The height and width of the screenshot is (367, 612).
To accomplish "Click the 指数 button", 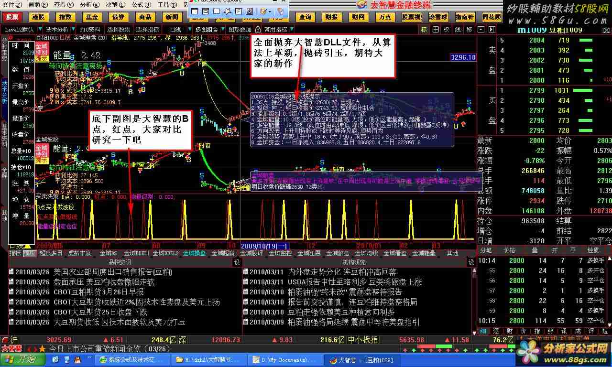I will click(65, 17).
